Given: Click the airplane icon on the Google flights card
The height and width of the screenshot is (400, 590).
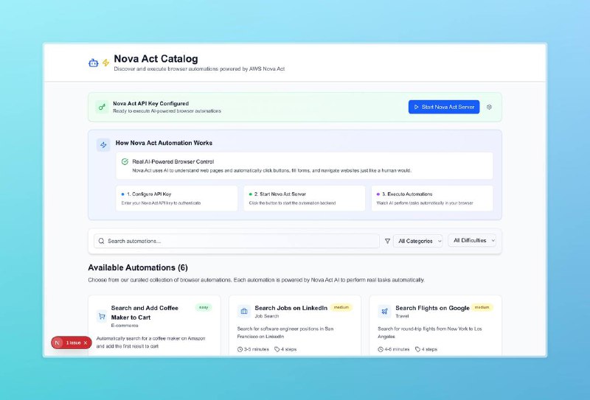Looking at the screenshot, I should coord(384,312).
